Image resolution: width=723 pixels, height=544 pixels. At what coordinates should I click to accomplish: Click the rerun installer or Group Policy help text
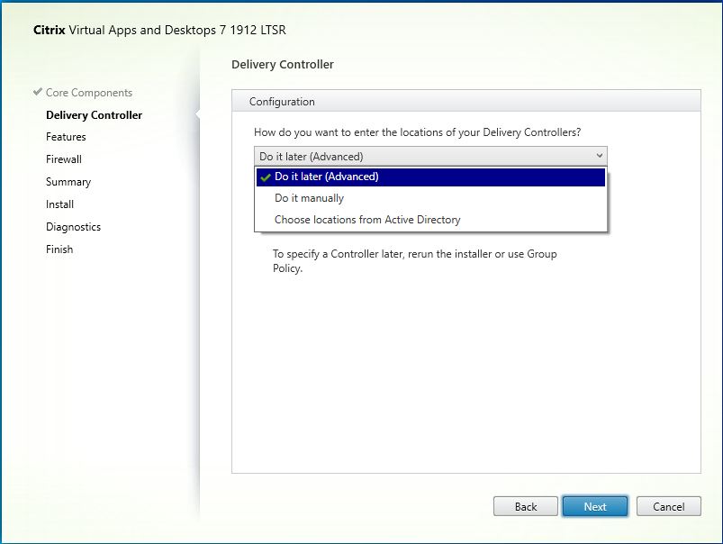click(x=414, y=261)
